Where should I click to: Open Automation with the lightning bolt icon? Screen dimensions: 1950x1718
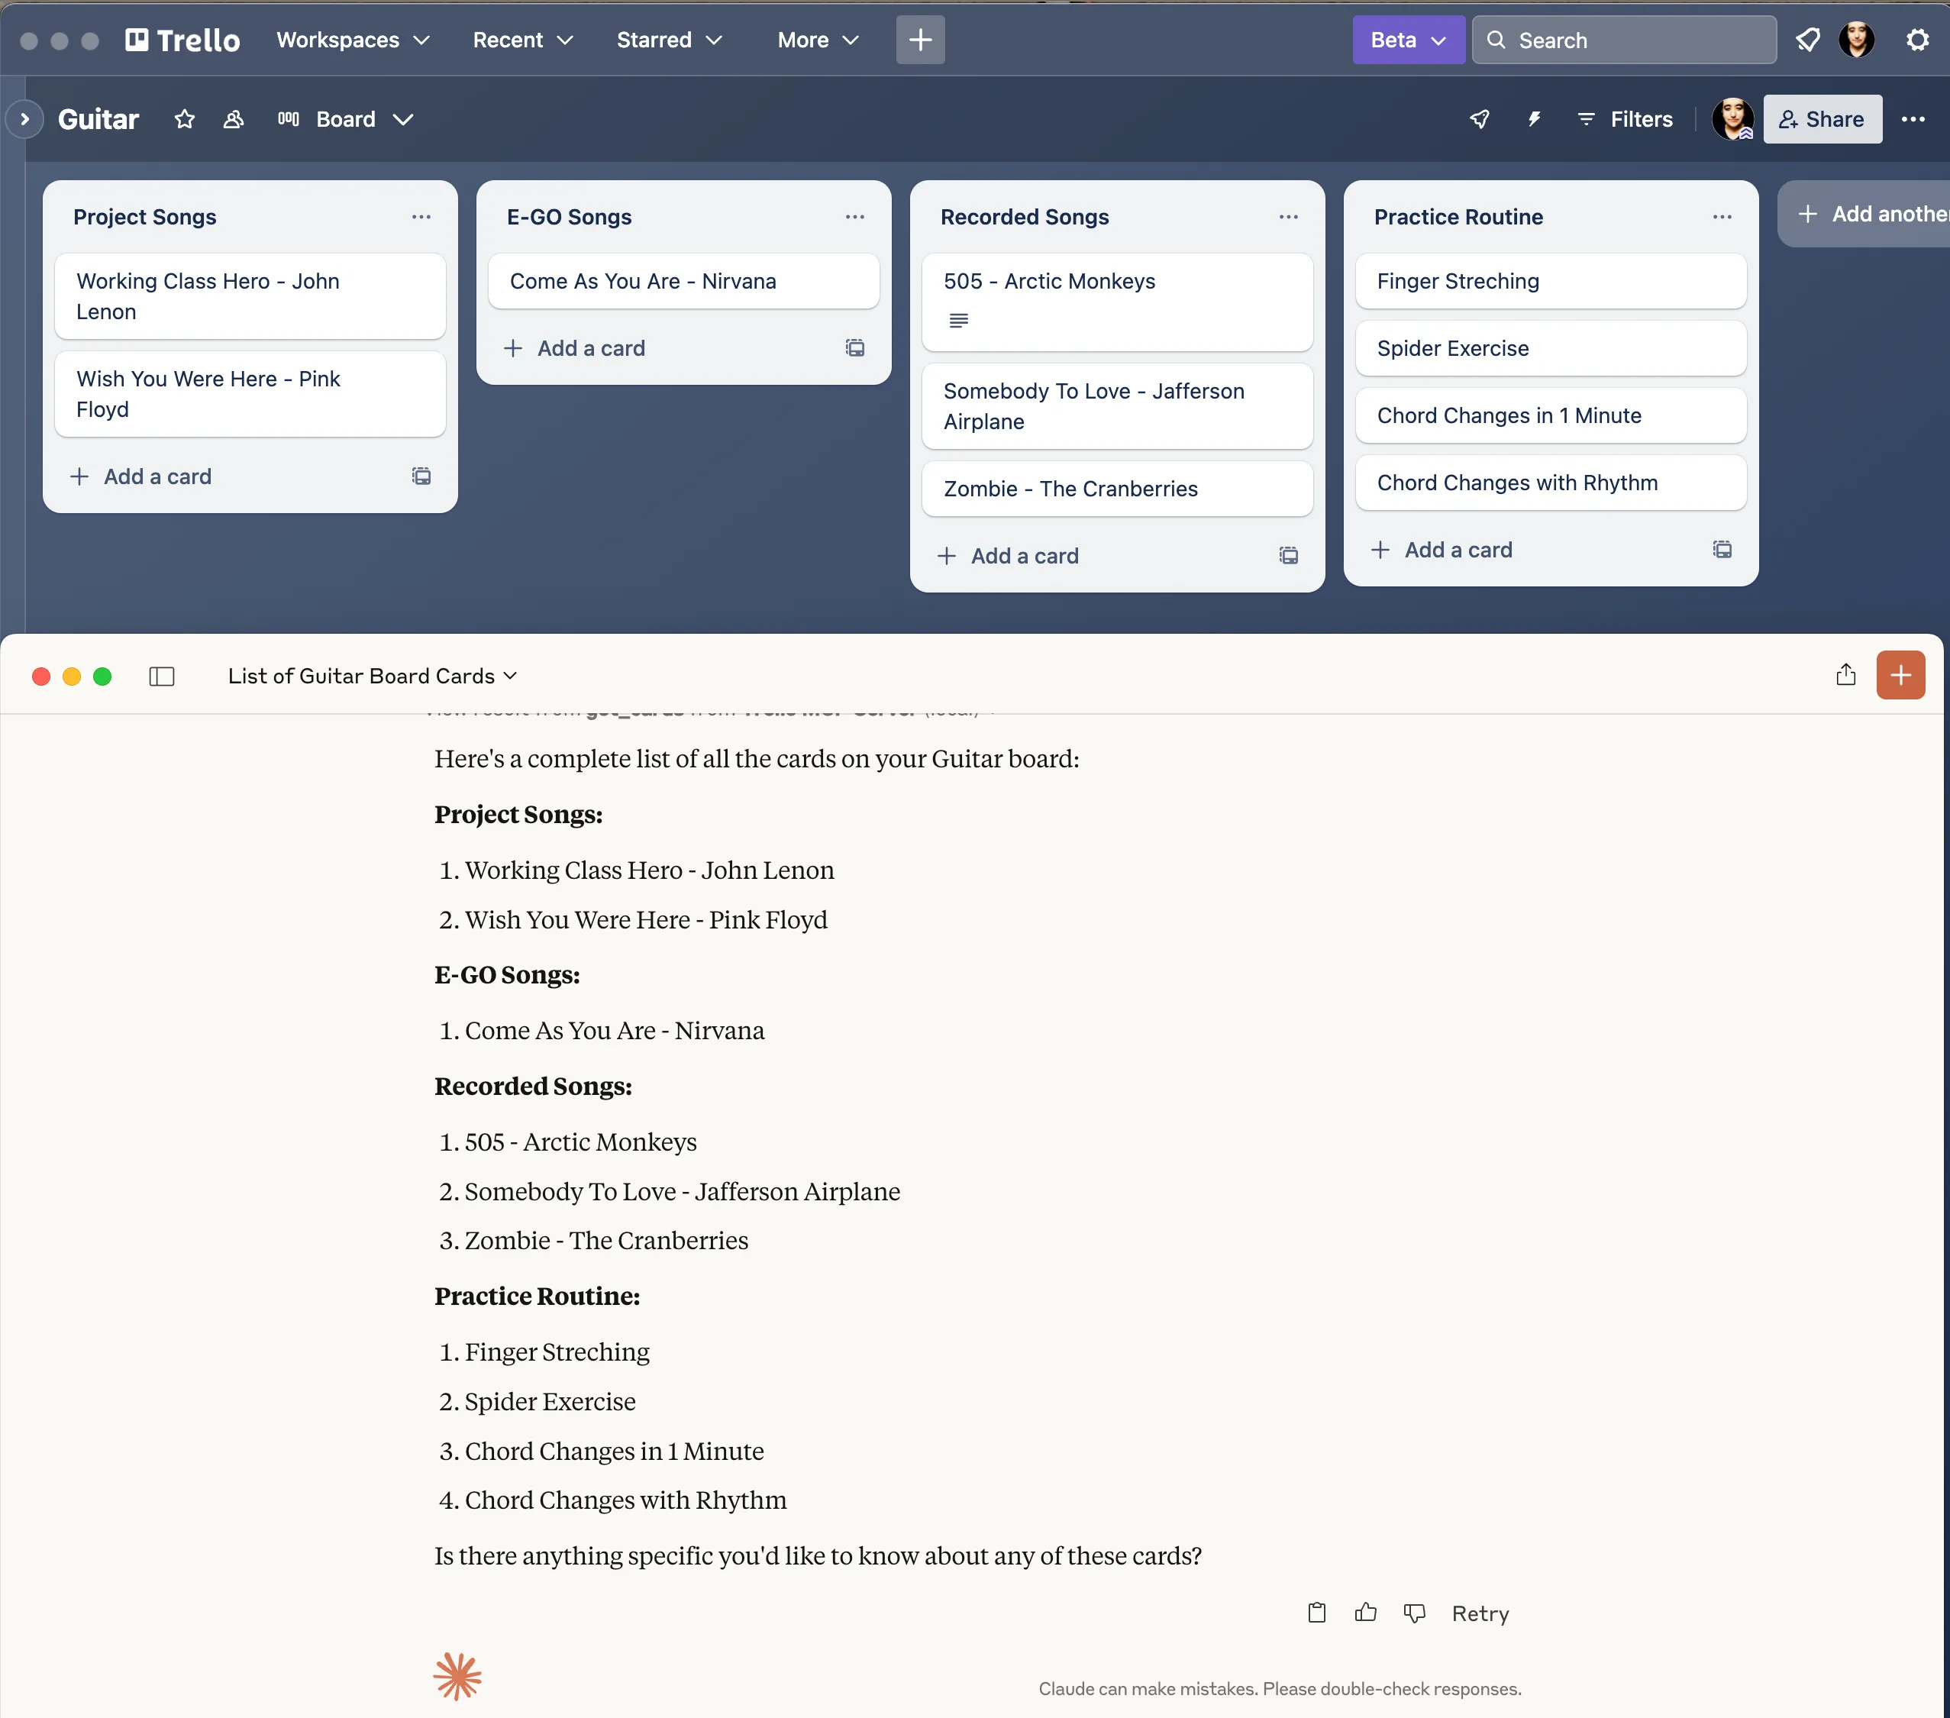(1533, 119)
